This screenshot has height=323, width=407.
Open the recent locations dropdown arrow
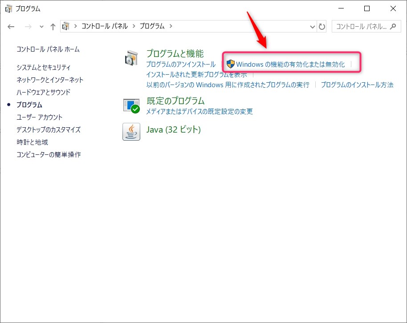(x=41, y=26)
